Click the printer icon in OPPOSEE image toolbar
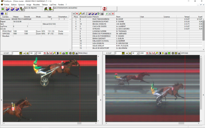This screenshot has height=128, width=205. coord(166,53)
